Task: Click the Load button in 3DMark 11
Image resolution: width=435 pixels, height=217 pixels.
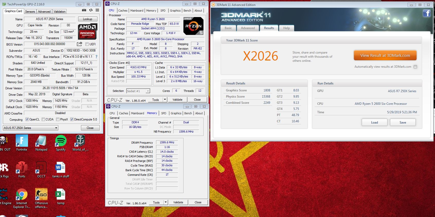Action: pyautogui.click(x=375, y=122)
